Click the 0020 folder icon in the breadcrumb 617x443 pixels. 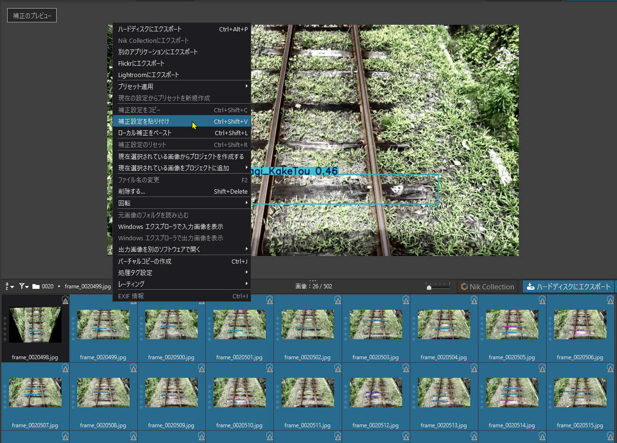tap(36, 286)
